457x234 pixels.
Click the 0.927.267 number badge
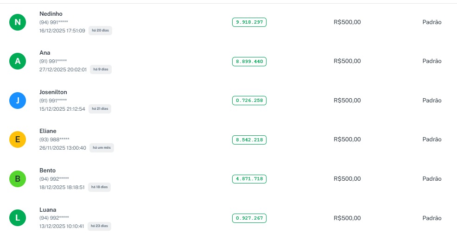coord(249,218)
